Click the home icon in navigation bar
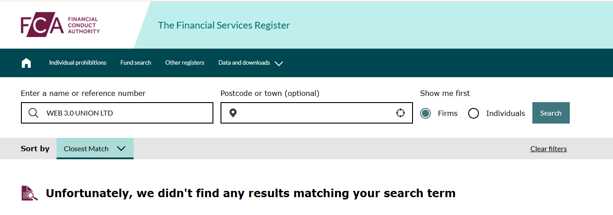This screenshot has width=613, height=215. pyautogui.click(x=26, y=63)
